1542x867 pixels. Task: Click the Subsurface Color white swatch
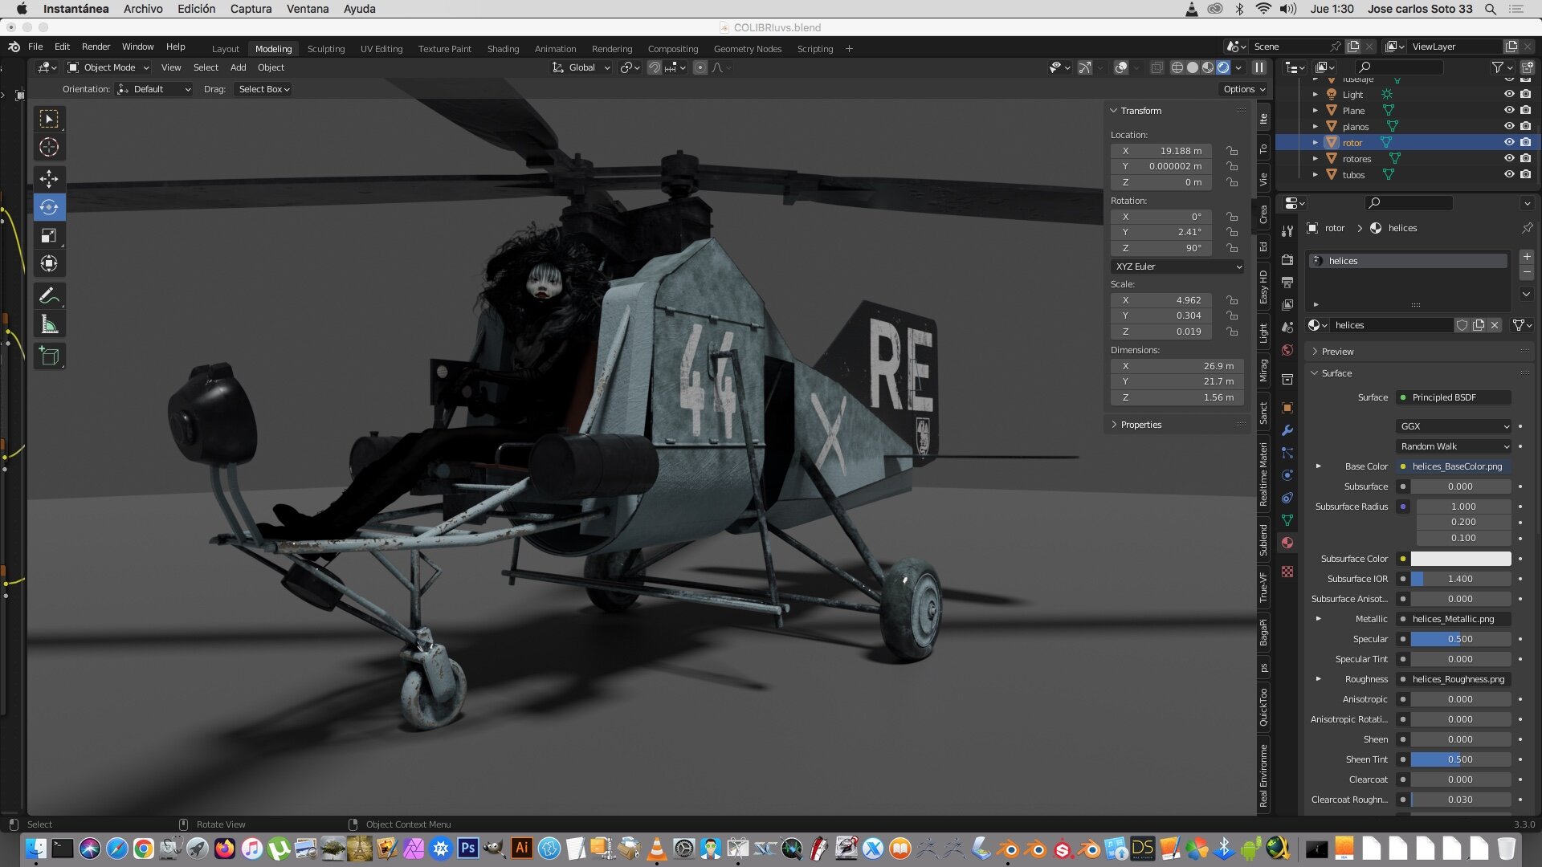(1461, 559)
